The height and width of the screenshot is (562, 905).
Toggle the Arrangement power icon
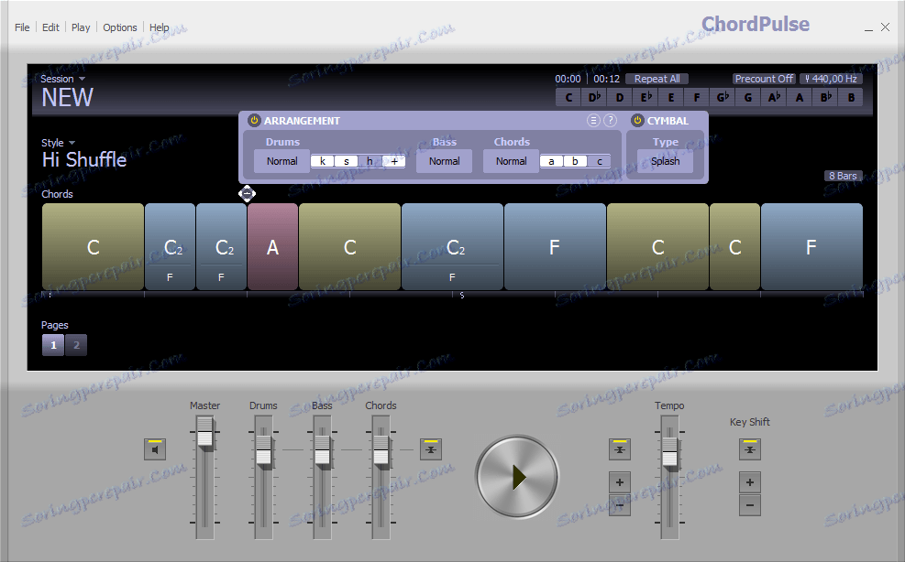254,121
